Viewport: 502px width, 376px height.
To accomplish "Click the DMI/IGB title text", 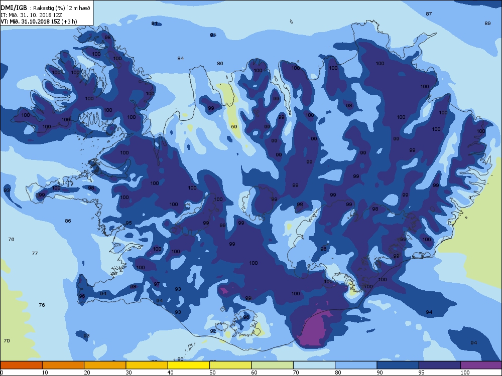I will [x=14, y=8].
